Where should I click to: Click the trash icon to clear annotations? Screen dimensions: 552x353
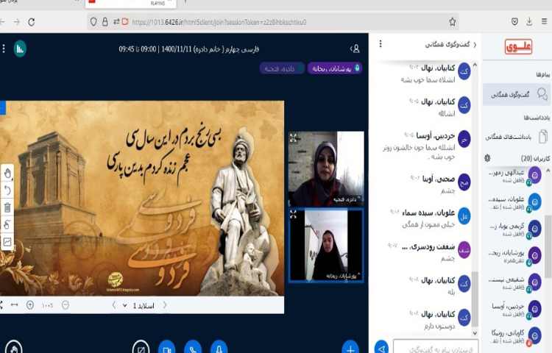tap(7, 207)
